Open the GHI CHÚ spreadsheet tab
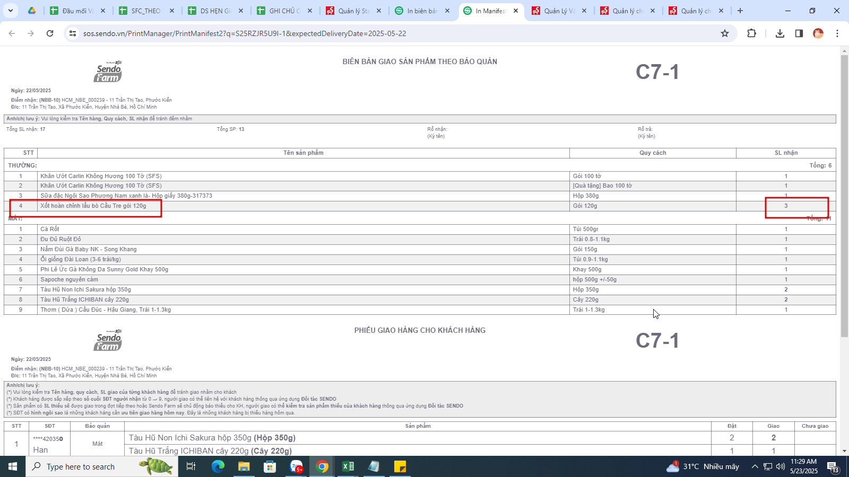The image size is (849, 477). (284, 11)
